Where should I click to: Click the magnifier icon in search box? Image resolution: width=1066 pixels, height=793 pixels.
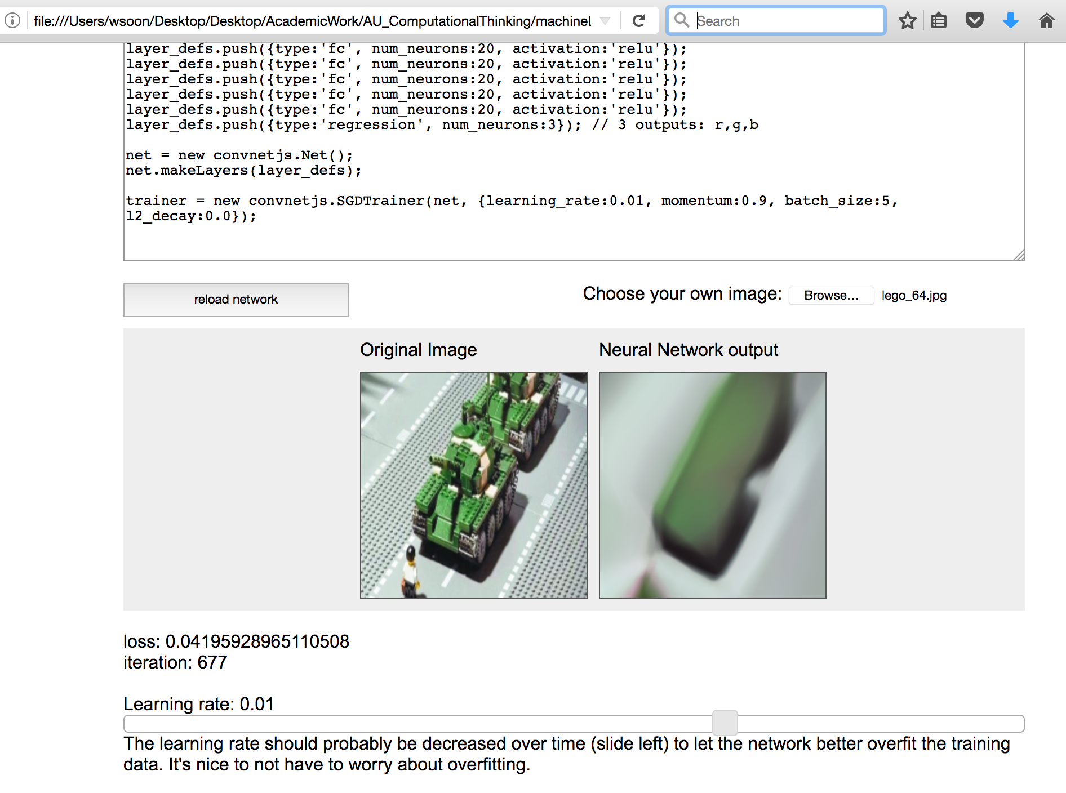(681, 20)
